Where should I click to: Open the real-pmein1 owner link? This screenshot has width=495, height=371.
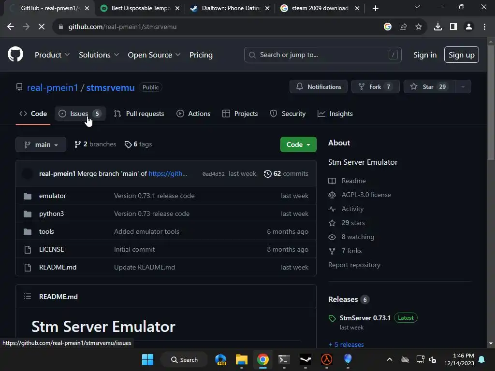[52, 87]
